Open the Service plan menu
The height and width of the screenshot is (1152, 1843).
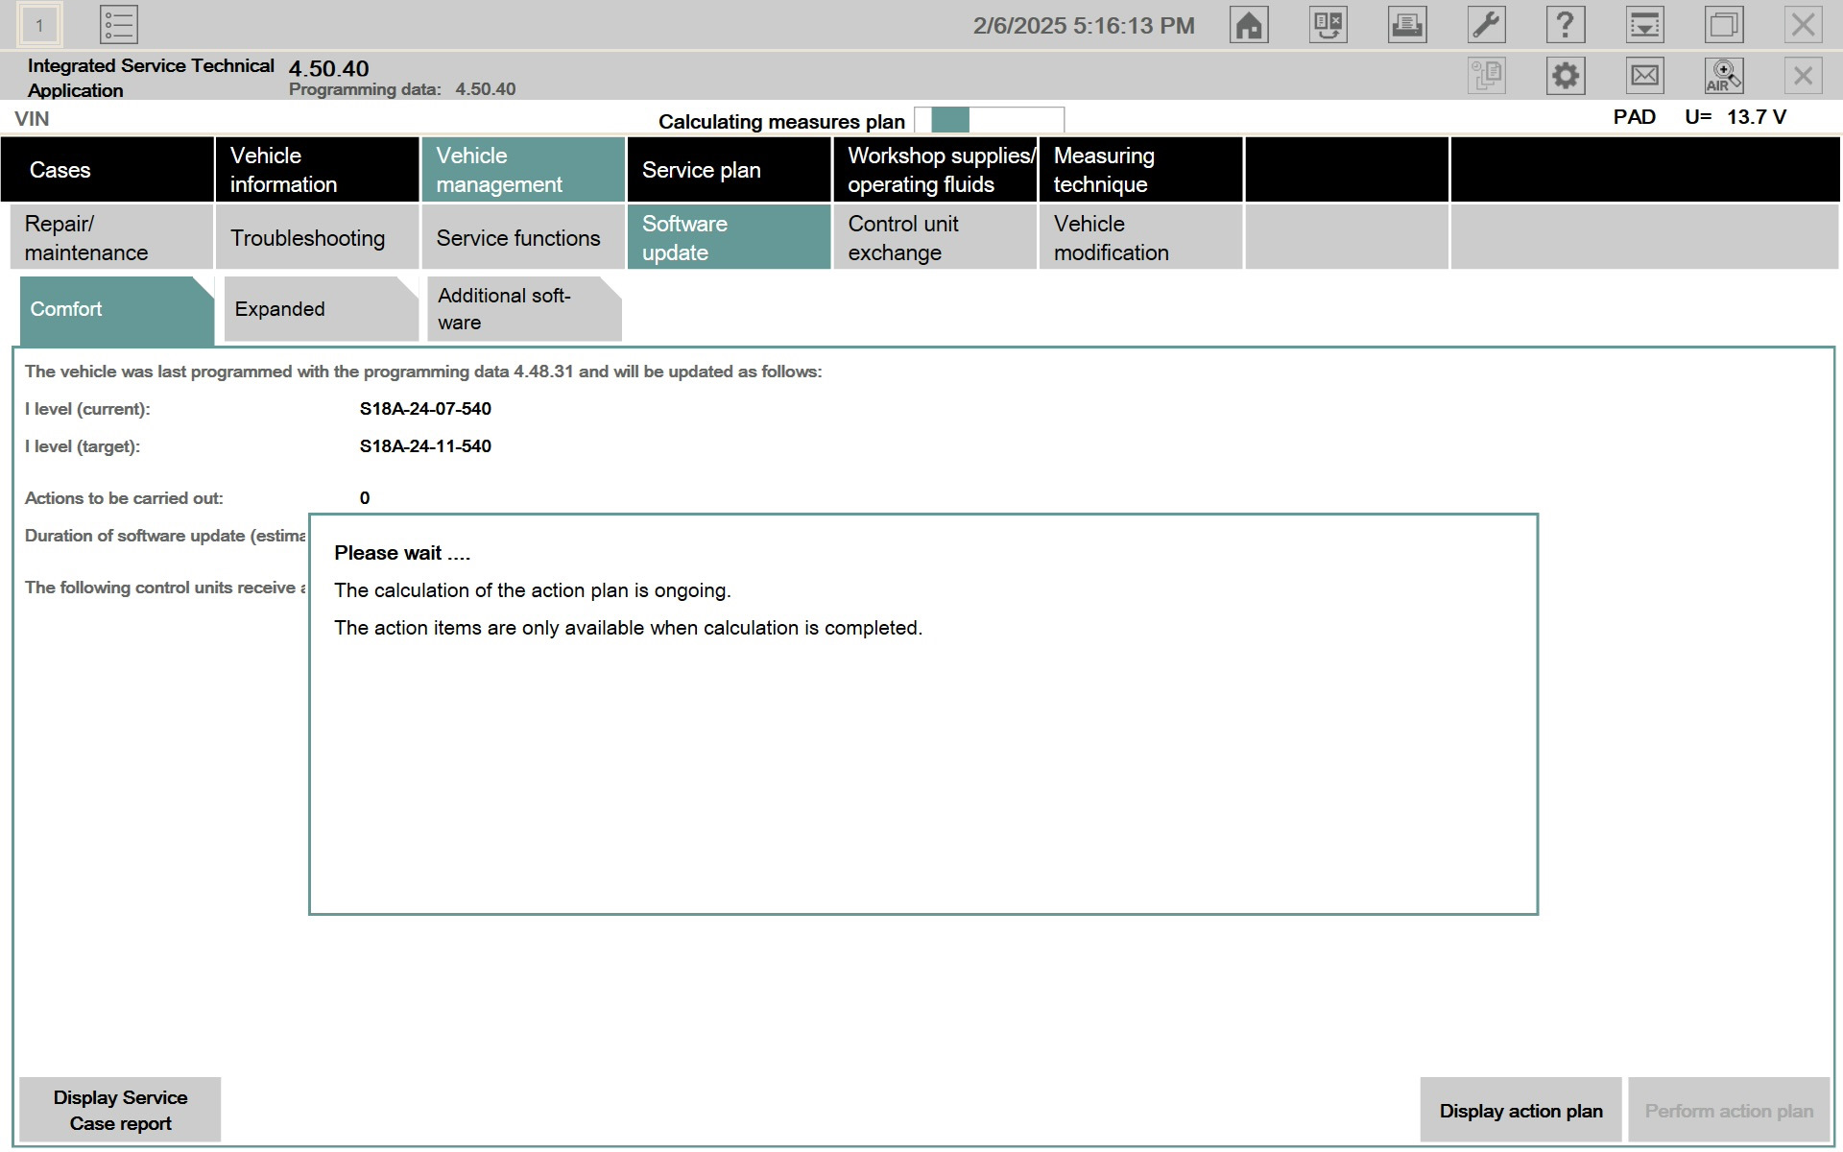(728, 170)
